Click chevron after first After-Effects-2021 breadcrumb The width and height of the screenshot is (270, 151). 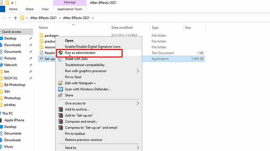coord(60,18)
